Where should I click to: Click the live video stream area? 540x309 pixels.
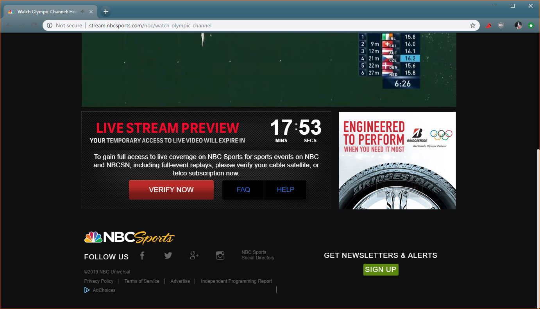click(269, 70)
